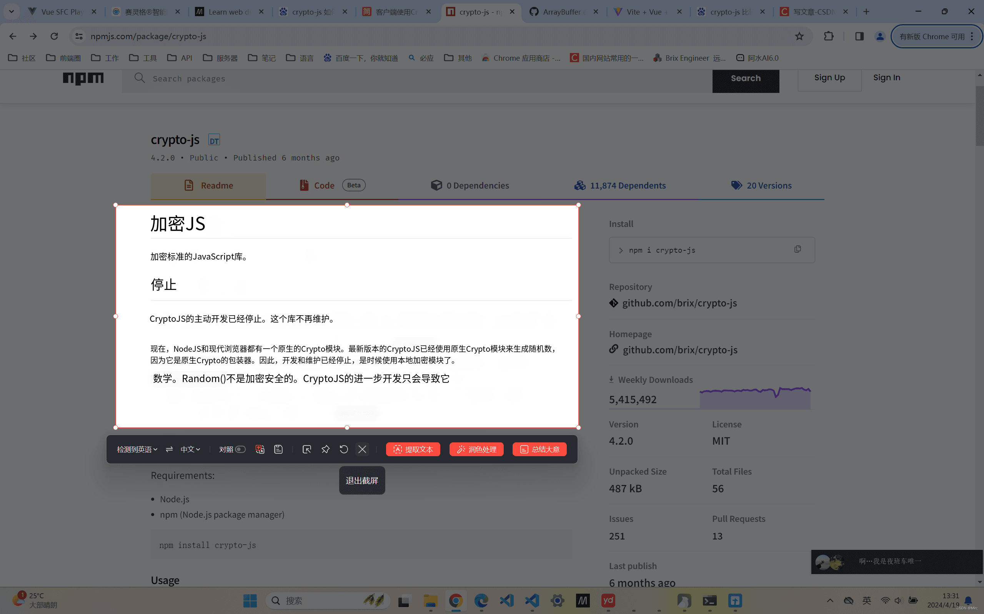The width and height of the screenshot is (984, 614).
Task: Click 退出截屏 exit screenshot button
Action: pos(361,480)
